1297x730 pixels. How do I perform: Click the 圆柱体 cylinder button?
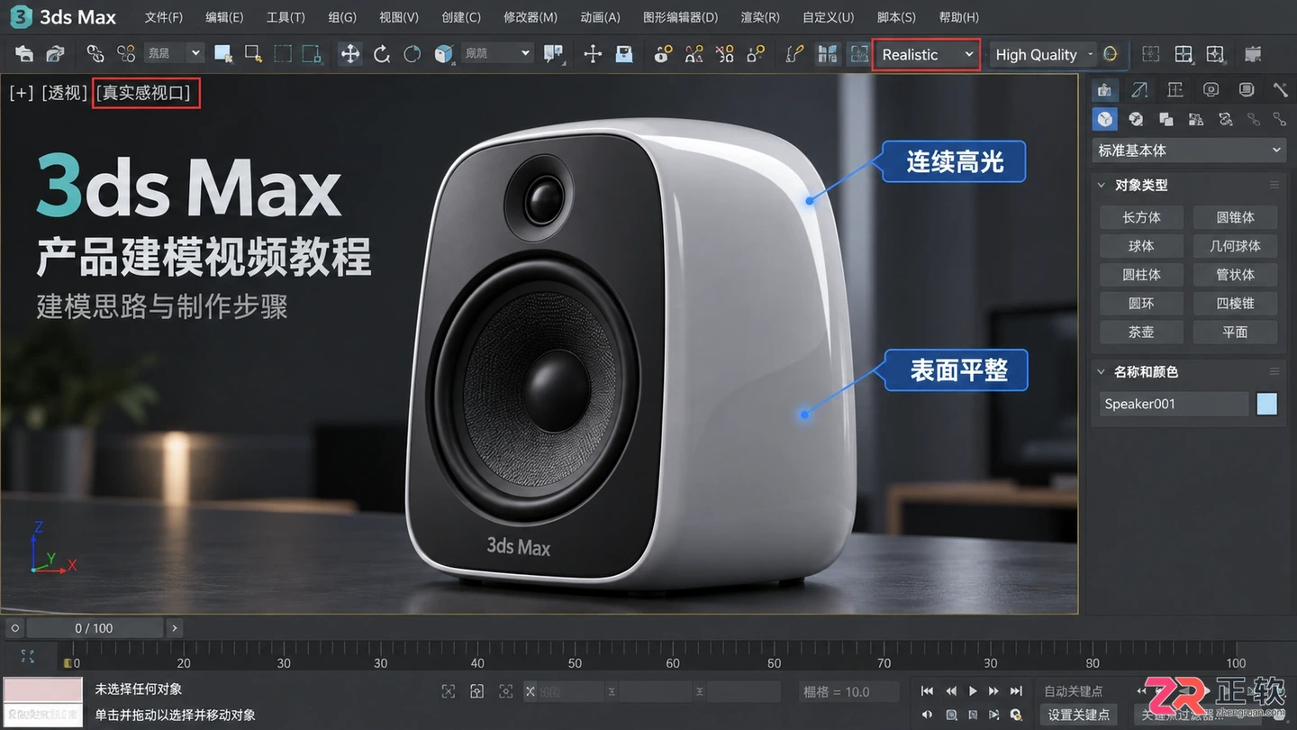click(x=1141, y=275)
